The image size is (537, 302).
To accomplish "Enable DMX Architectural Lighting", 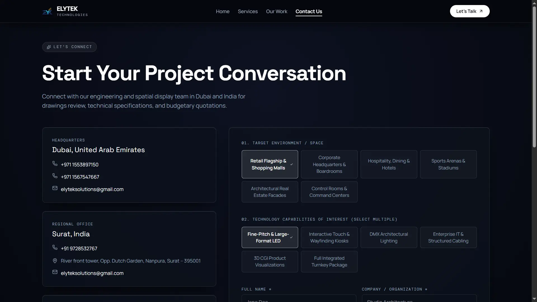I will click(389, 237).
